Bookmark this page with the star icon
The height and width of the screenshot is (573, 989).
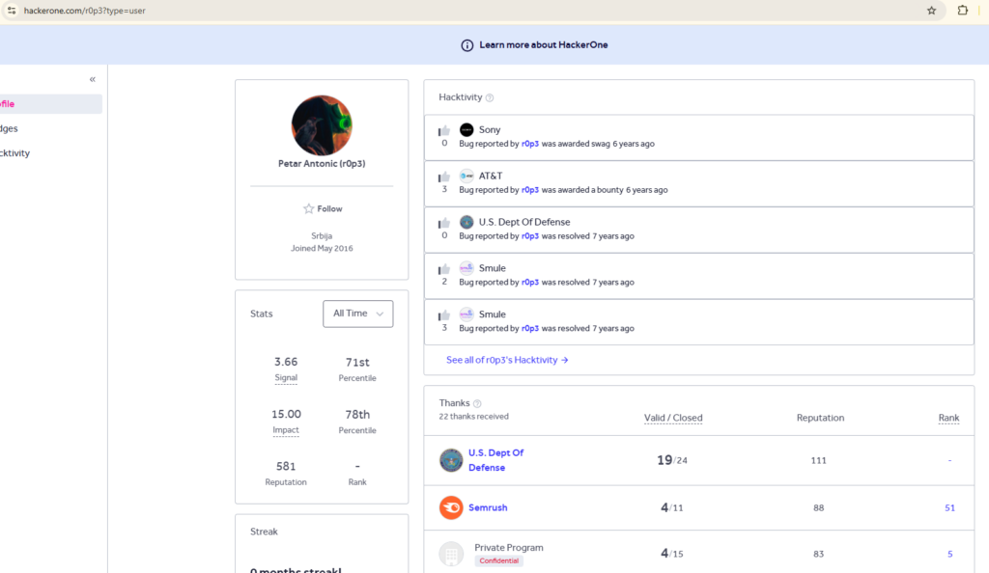932,10
